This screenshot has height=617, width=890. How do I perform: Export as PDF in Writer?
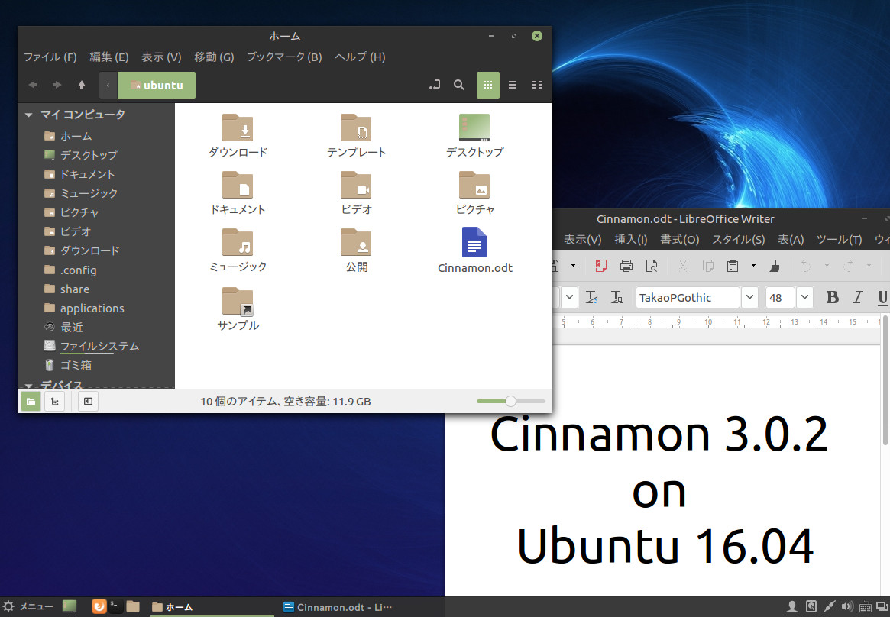pyautogui.click(x=600, y=266)
